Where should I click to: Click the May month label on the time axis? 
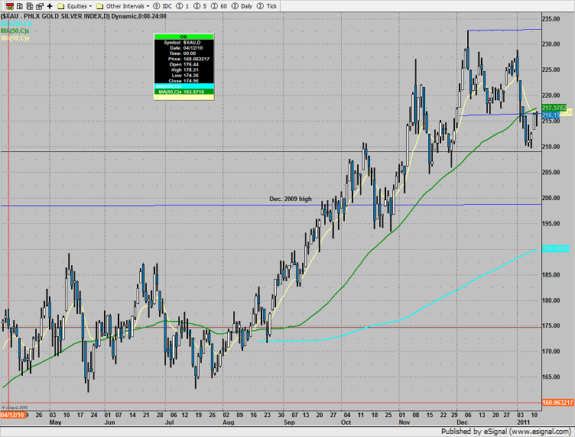click(x=55, y=422)
